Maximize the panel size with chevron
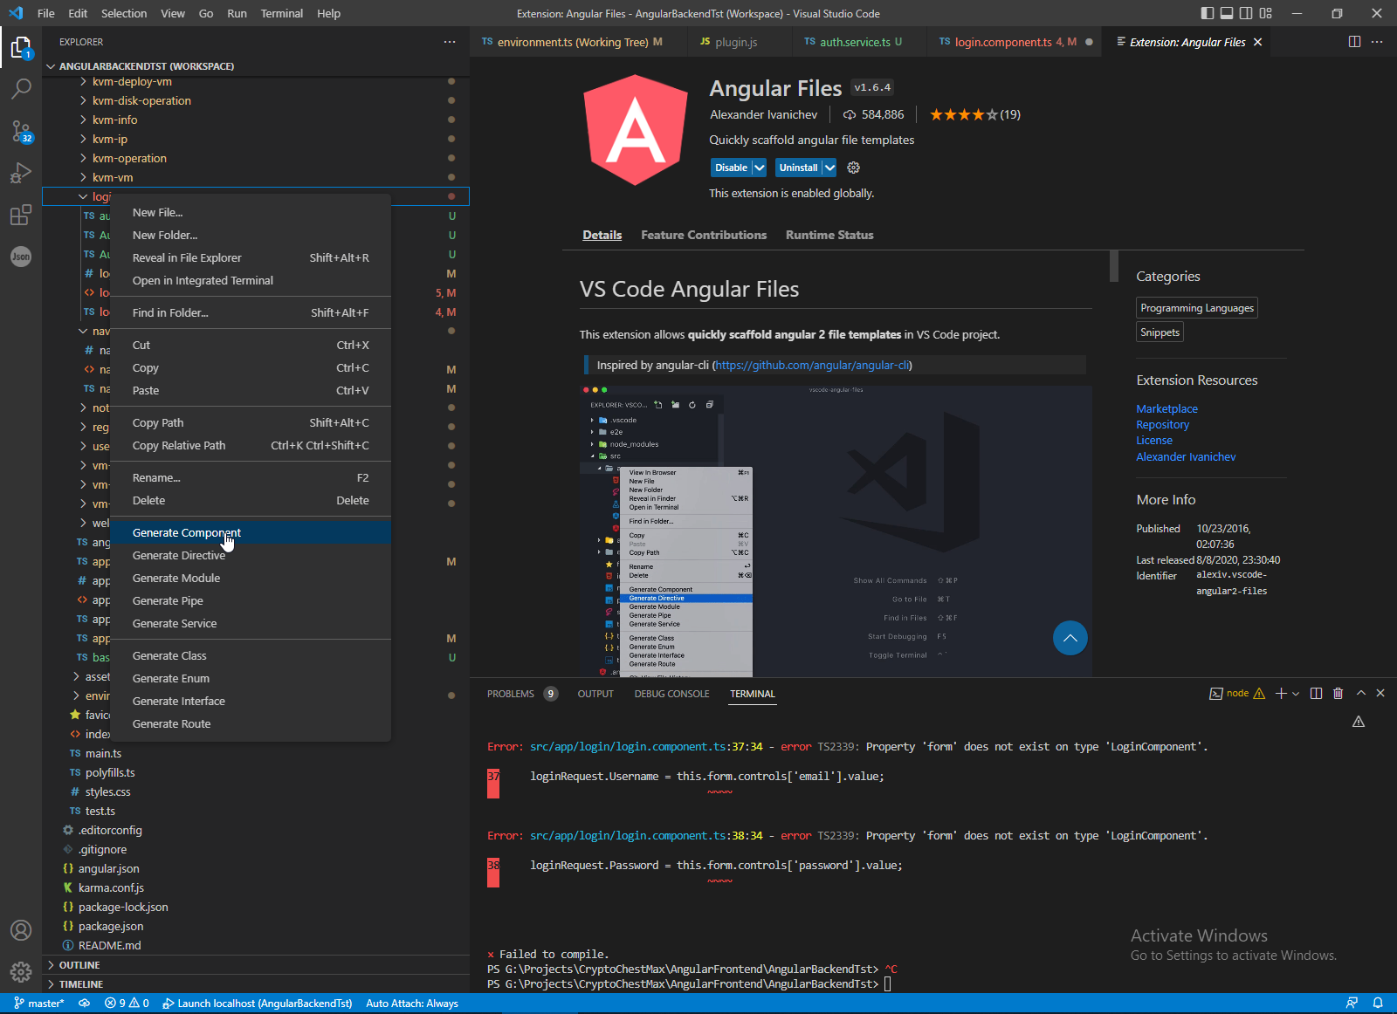The image size is (1397, 1014). pos(1361,693)
